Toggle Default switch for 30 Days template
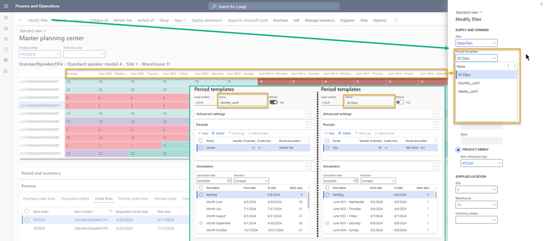 pos(400,103)
